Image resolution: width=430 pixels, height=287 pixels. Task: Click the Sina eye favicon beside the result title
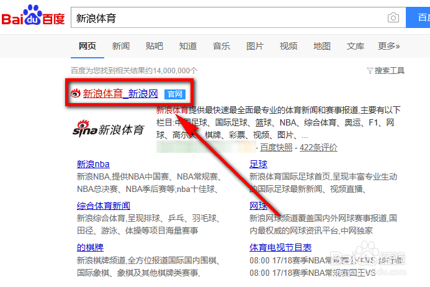click(76, 94)
